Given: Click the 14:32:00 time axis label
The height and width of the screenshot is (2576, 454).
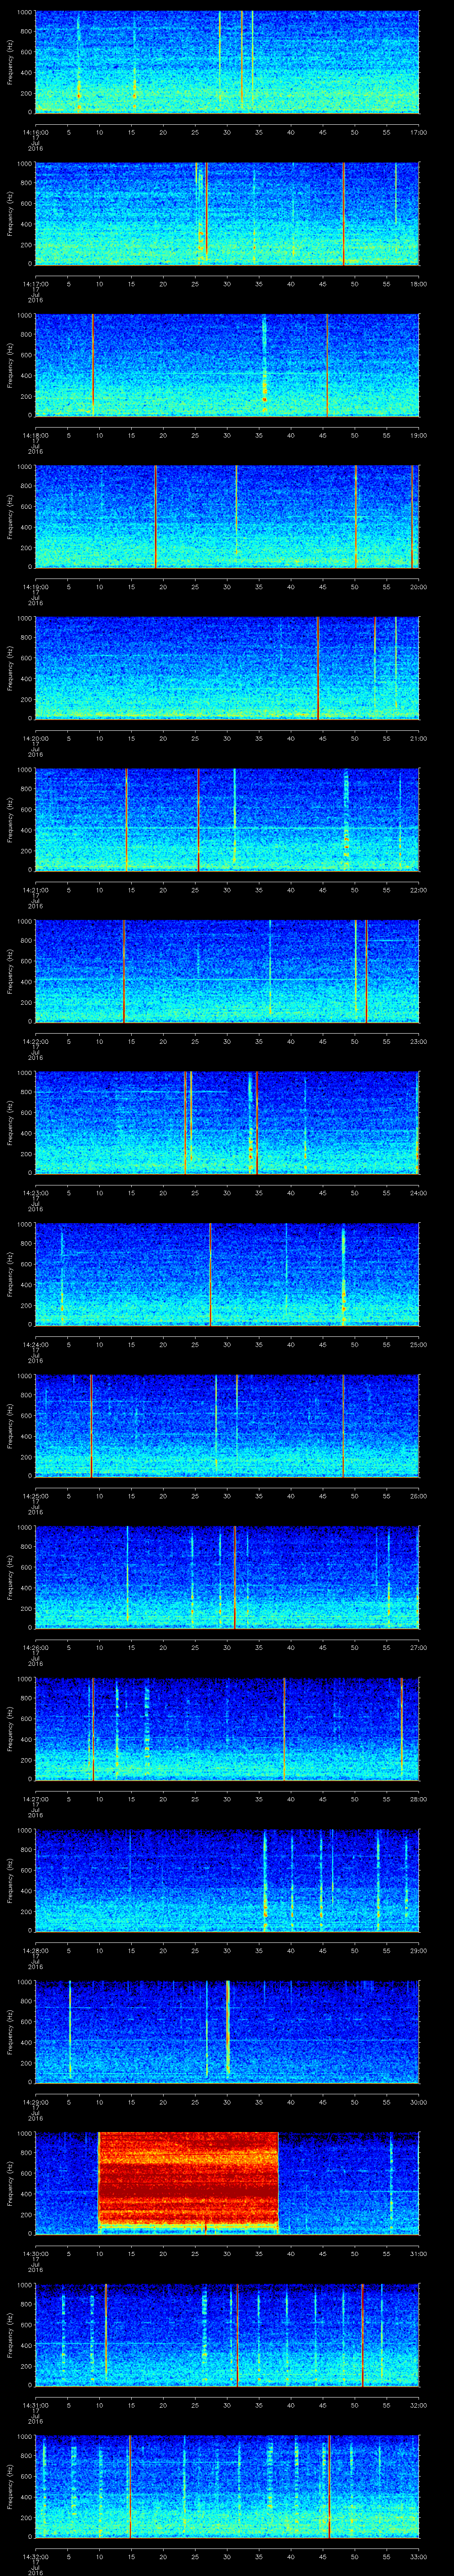Looking at the screenshot, I should point(36,2556).
